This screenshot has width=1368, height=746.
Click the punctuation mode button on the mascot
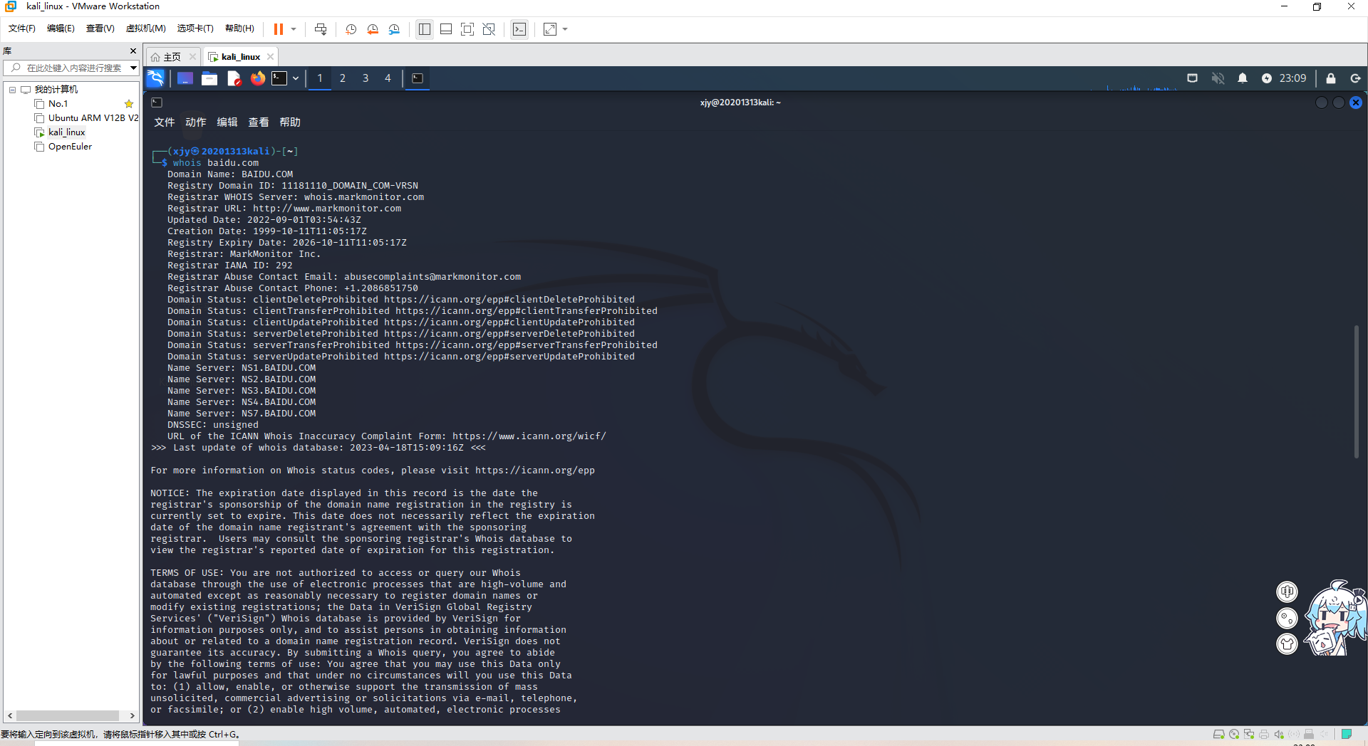pos(1287,618)
